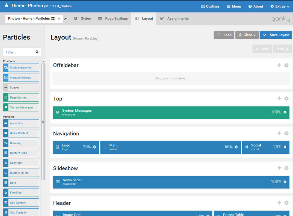Click the Redo button

click(x=282, y=49)
